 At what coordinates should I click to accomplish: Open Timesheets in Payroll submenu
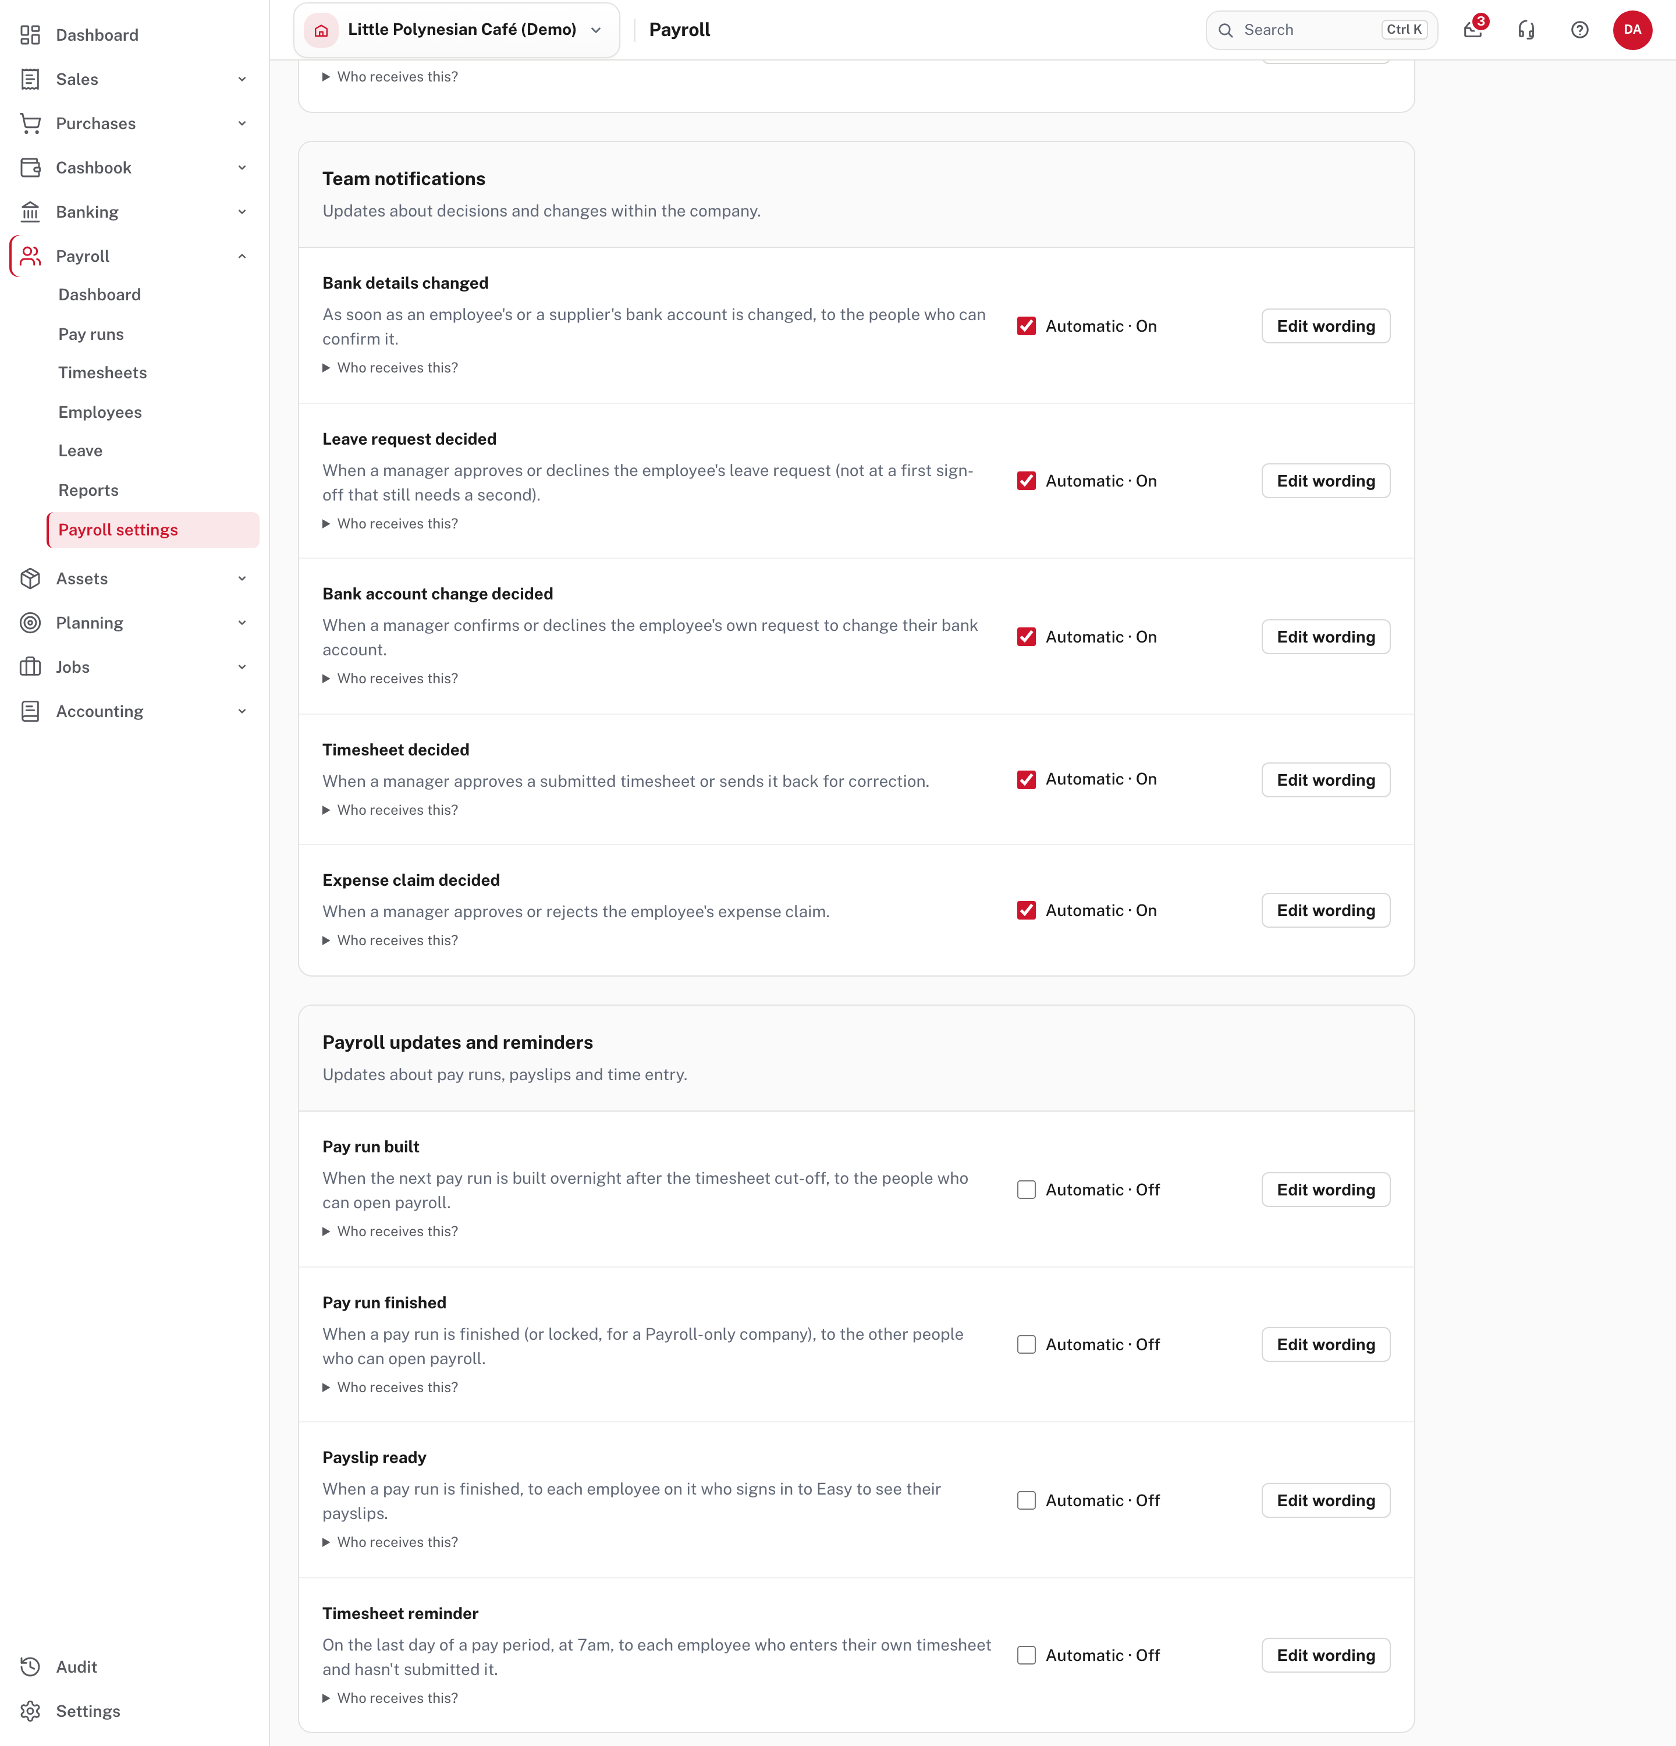pos(102,372)
